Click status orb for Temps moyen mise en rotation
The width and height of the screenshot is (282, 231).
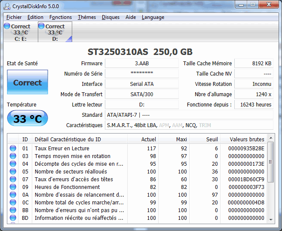13,156
